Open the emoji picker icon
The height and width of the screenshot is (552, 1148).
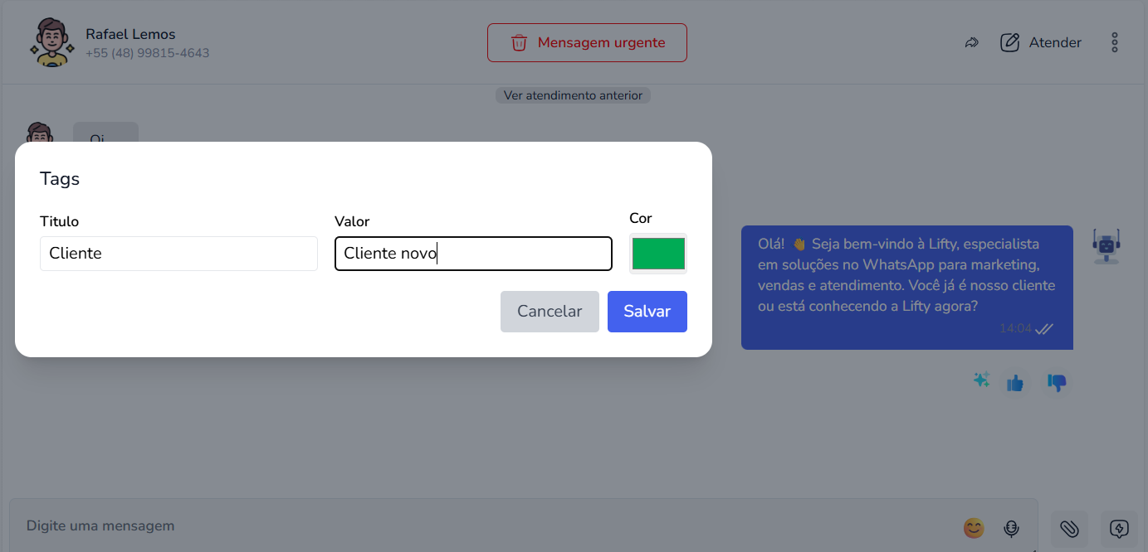pos(973,527)
